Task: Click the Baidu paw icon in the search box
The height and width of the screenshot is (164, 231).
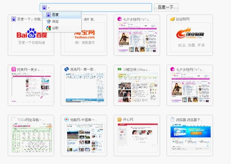Action: [x=44, y=8]
